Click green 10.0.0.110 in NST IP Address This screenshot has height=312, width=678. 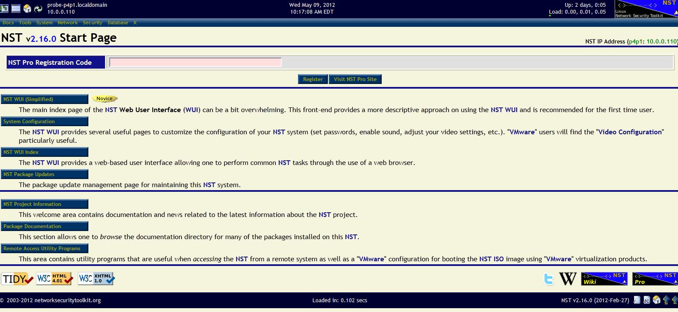coord(661,41)
